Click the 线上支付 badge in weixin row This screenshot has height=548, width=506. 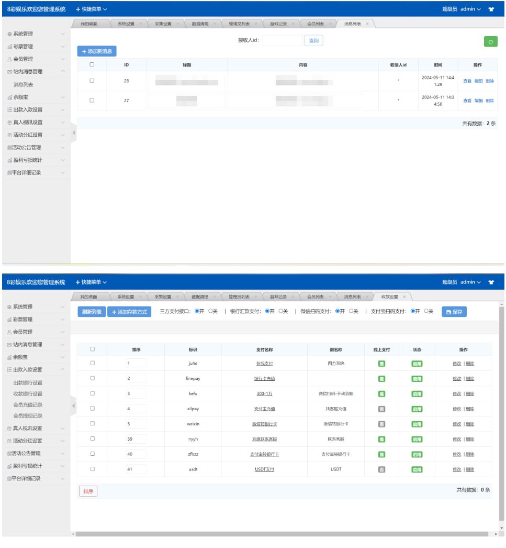tap(382, 424)
